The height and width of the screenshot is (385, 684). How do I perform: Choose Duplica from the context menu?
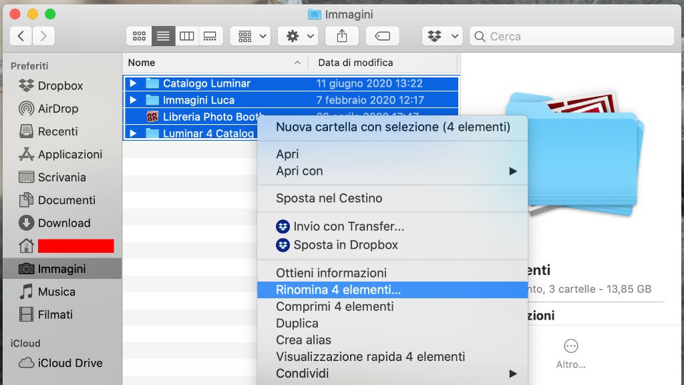[393, 324]
